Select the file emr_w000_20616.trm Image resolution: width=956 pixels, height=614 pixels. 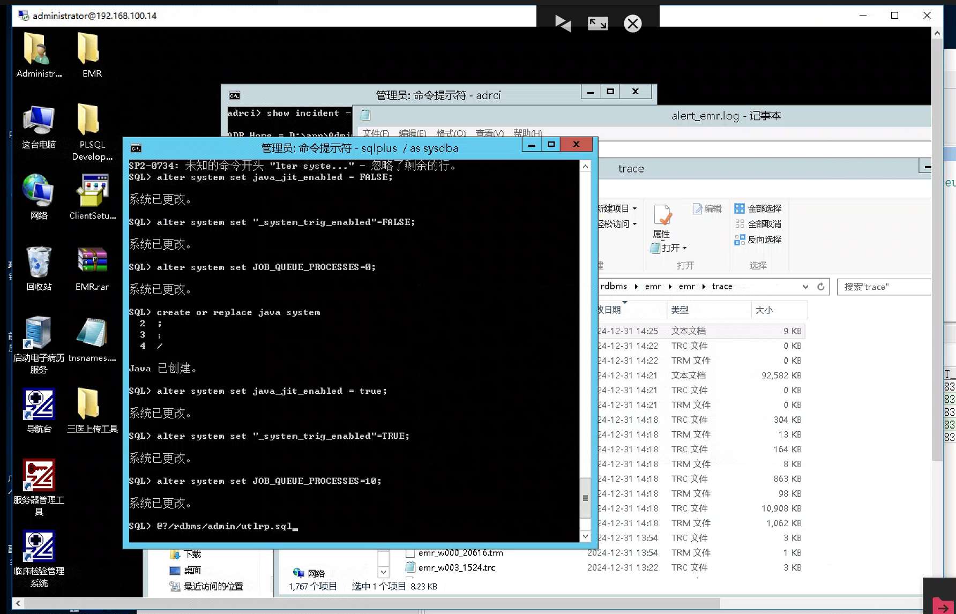[x=461, y=553]
